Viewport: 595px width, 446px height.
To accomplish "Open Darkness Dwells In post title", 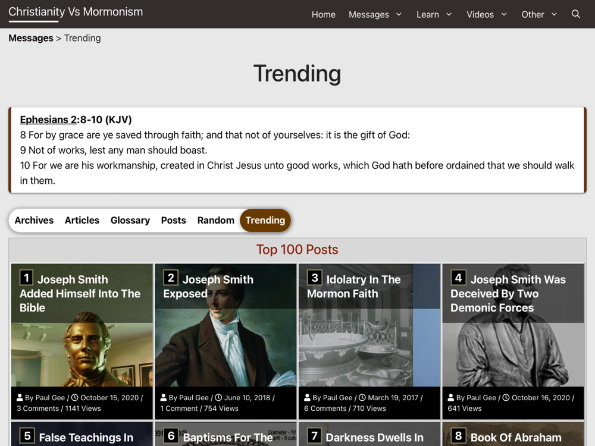I will (374, 438).
